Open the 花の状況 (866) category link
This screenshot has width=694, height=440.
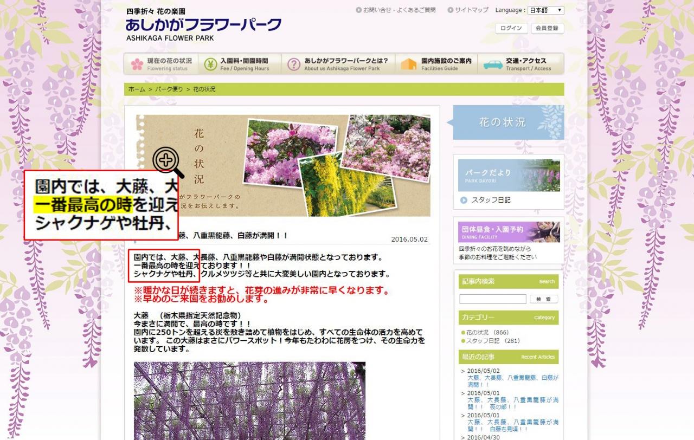tap(487, 332)
